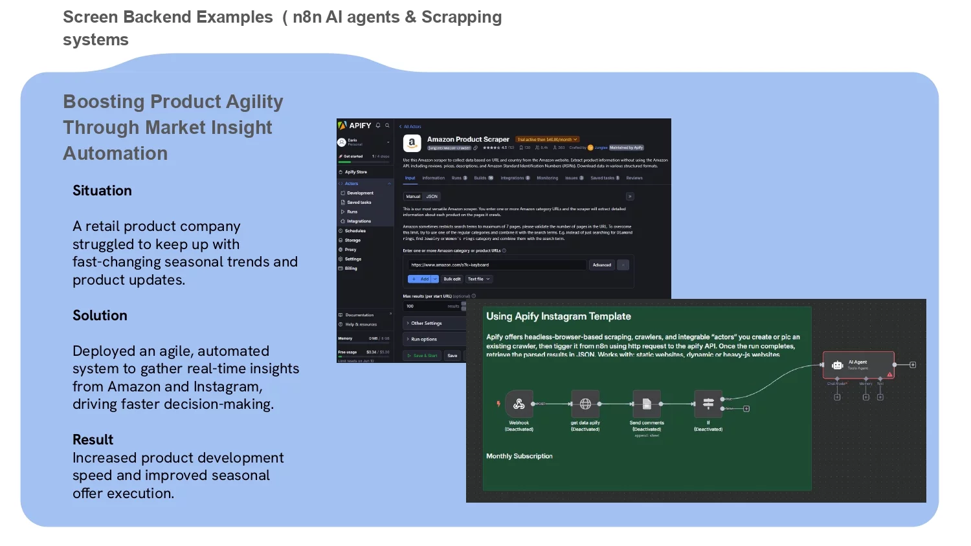Switch to the Saved tasks tab

tap(605, 178)
